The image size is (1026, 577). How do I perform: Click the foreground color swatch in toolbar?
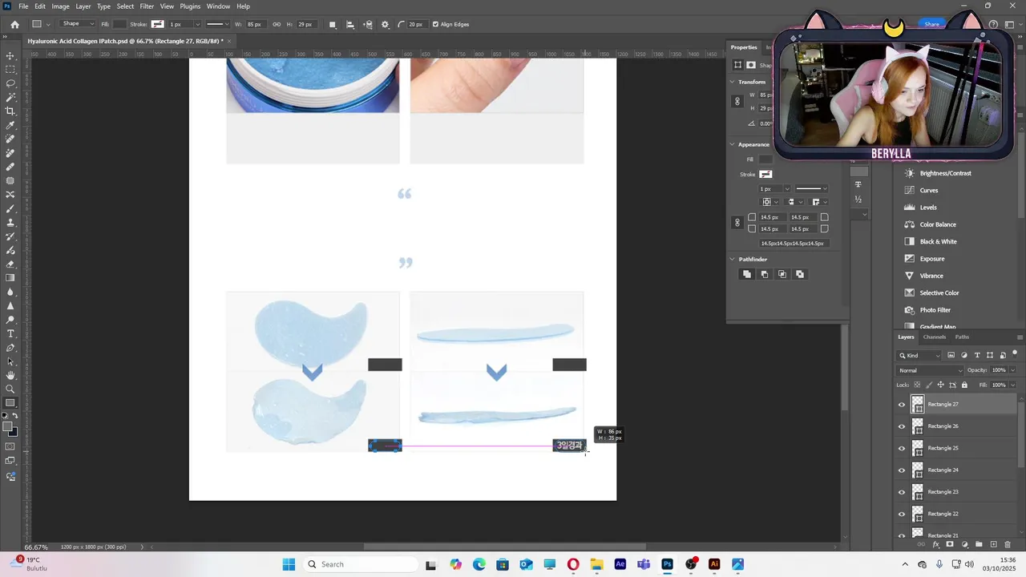click(x=8, y=427)
